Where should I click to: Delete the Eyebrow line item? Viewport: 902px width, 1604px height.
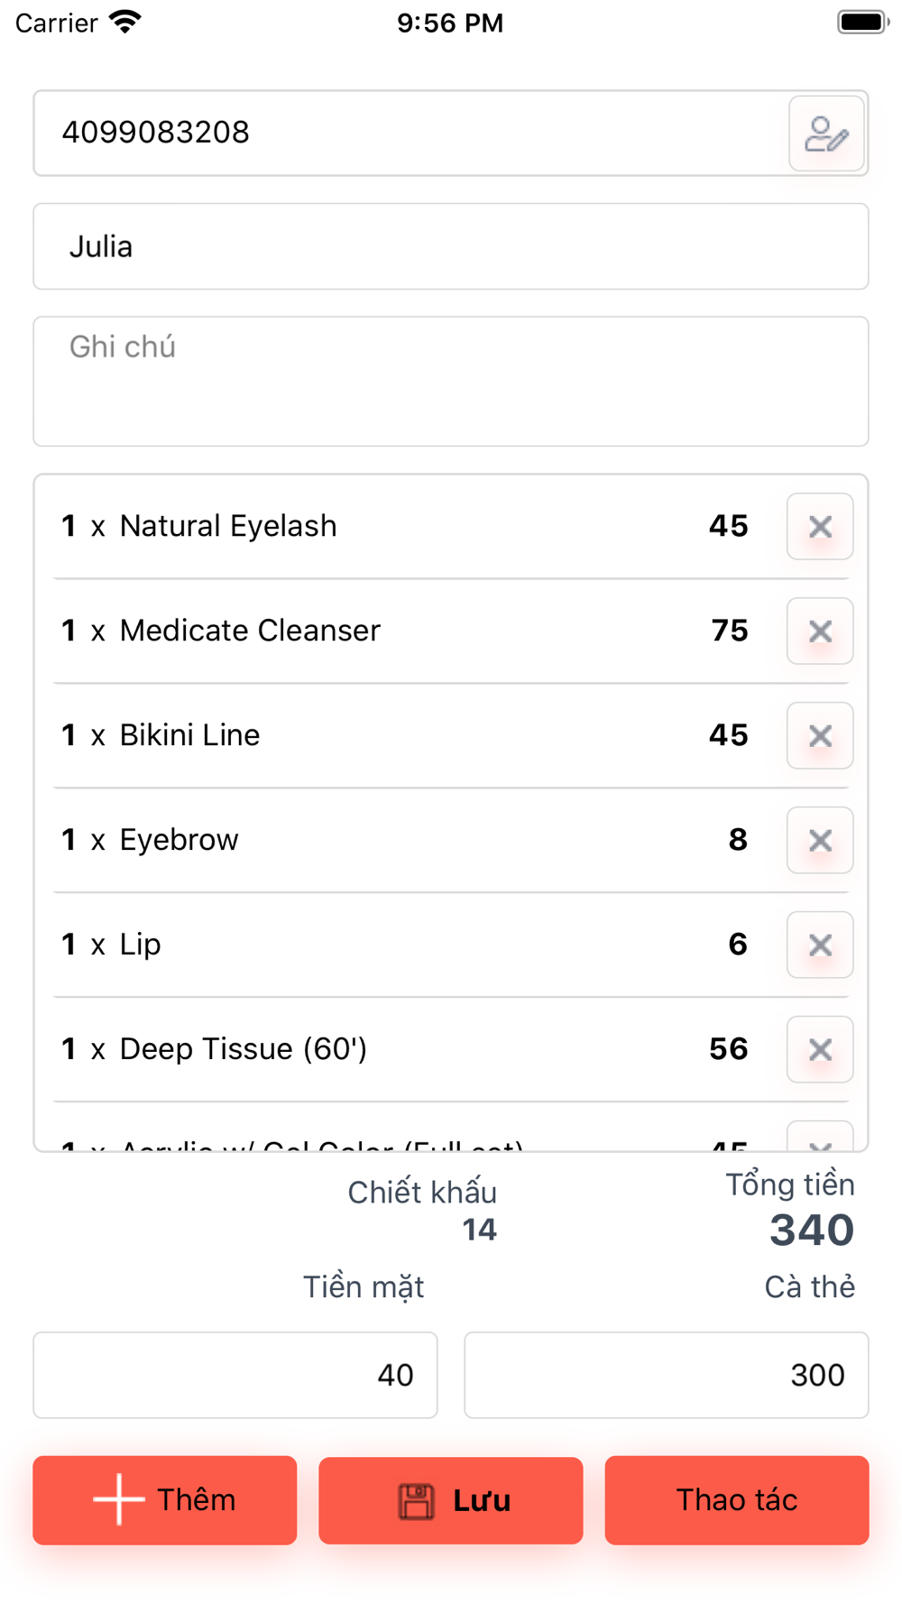[819, 841]
